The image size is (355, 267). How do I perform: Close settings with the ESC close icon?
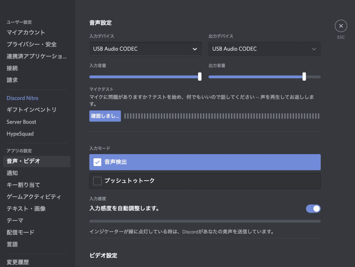click(341, 26)
